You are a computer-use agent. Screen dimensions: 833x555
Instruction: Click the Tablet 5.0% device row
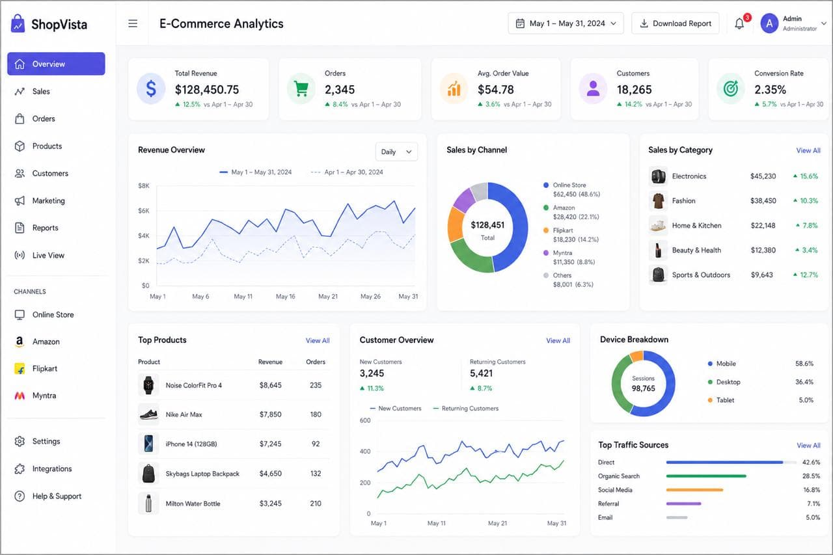760,400
